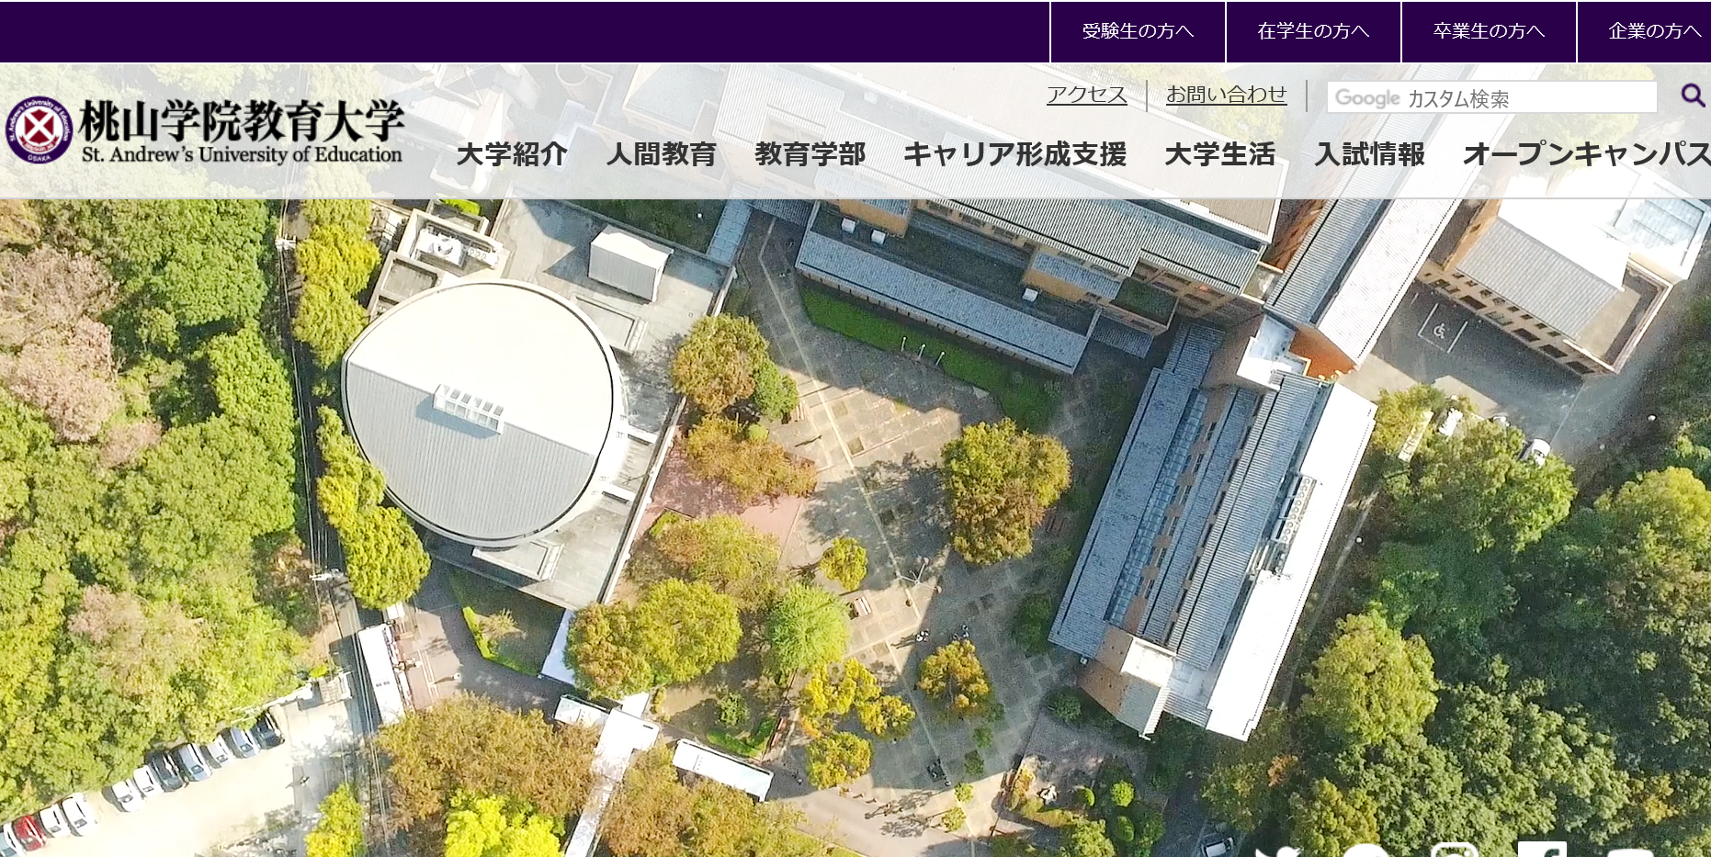
Task: Open the 入試情報 menu
Action: point(1371,154)
